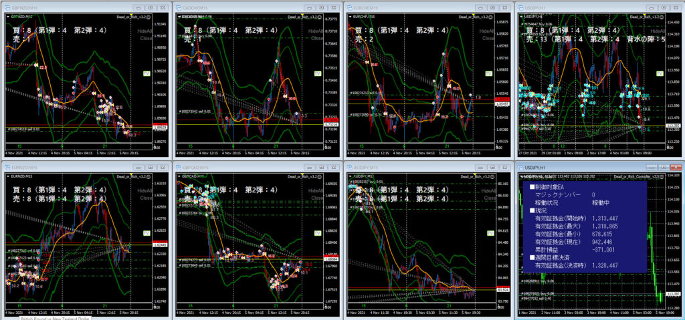This screenshot has height=320, width=685.
Task: Click the -371,001 cumulative profit value
Action: pos(605,249)
